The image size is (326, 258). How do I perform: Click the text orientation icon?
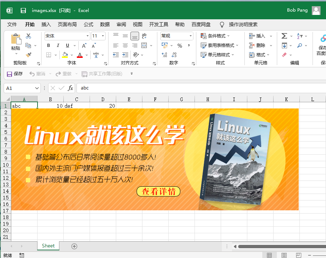(136, 55)
